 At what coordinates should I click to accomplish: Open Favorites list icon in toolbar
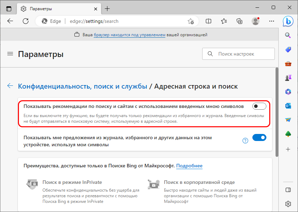click(x=224, y=21)
